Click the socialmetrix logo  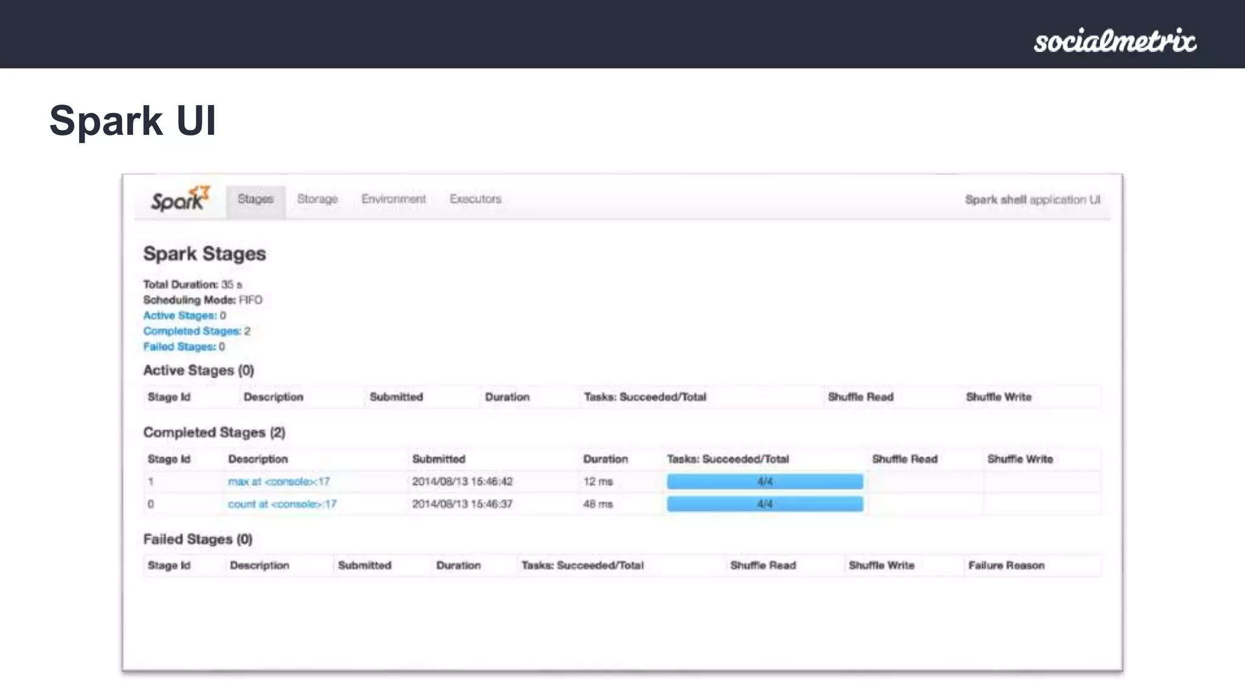pos(1115,41)
